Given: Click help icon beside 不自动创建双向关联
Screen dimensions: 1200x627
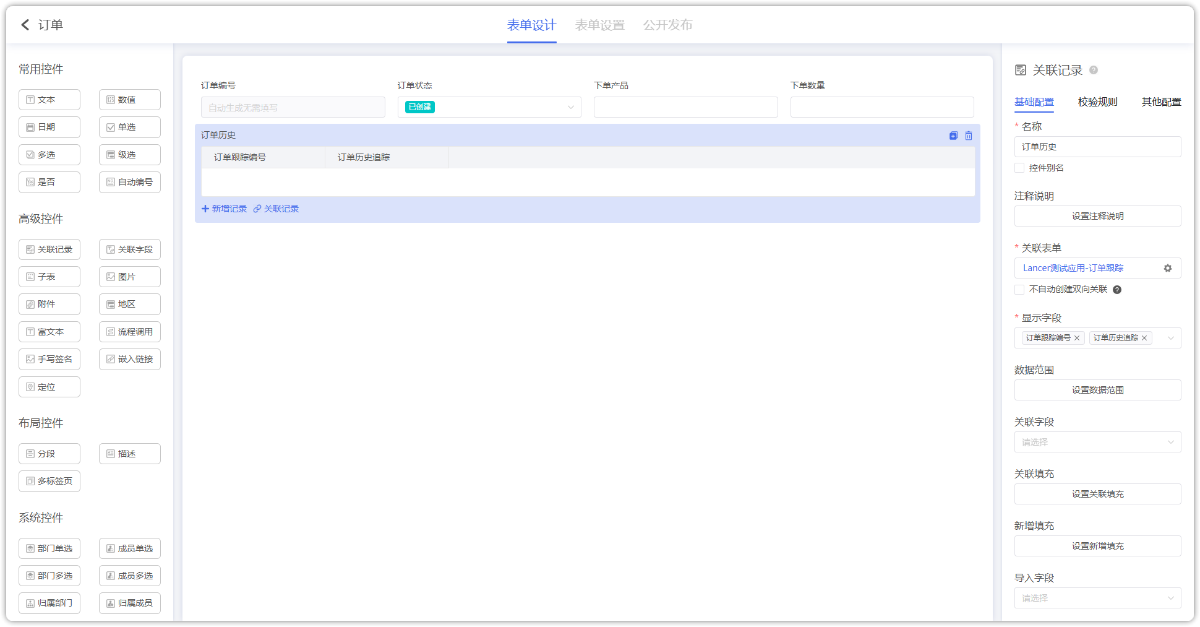Looking at the screenshot, I should pos(1117,290).
